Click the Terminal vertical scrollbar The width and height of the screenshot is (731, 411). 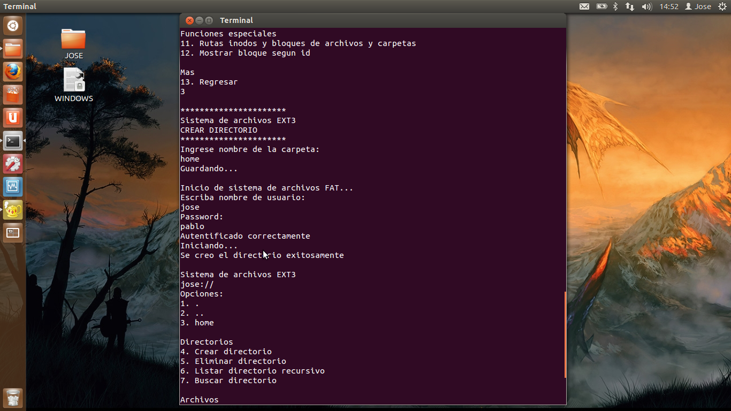[x=565, y=334]
